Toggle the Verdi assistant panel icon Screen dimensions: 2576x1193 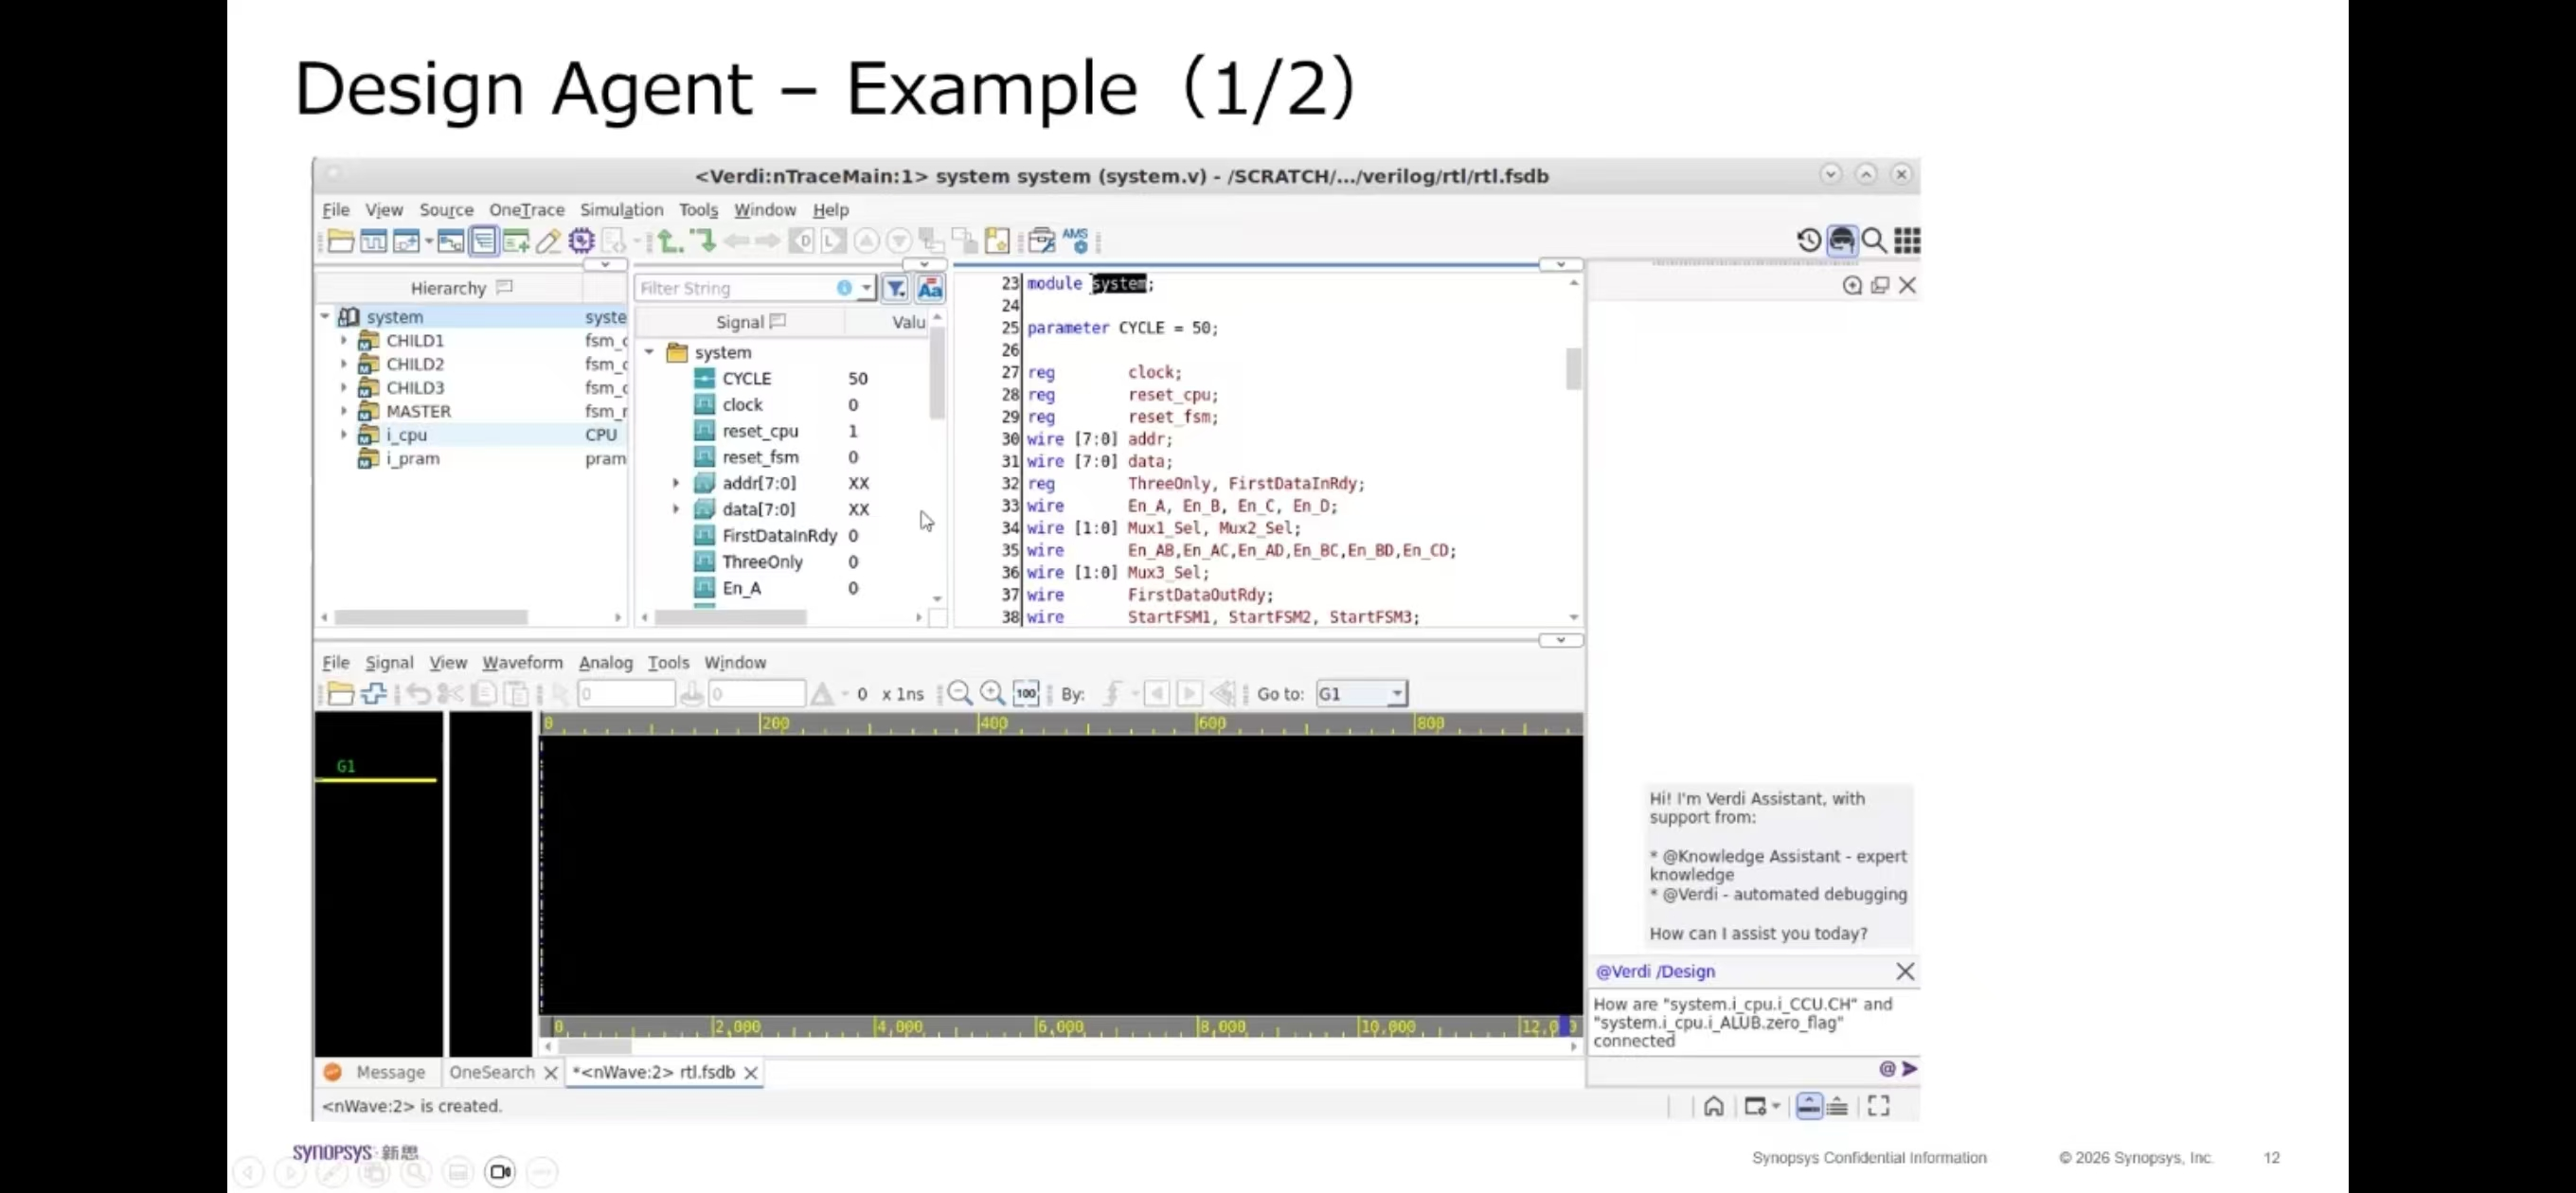[1841, 240]
